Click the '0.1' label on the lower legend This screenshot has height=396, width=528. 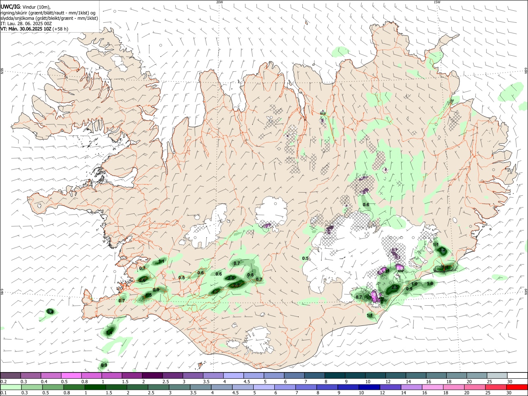(3, 393)
